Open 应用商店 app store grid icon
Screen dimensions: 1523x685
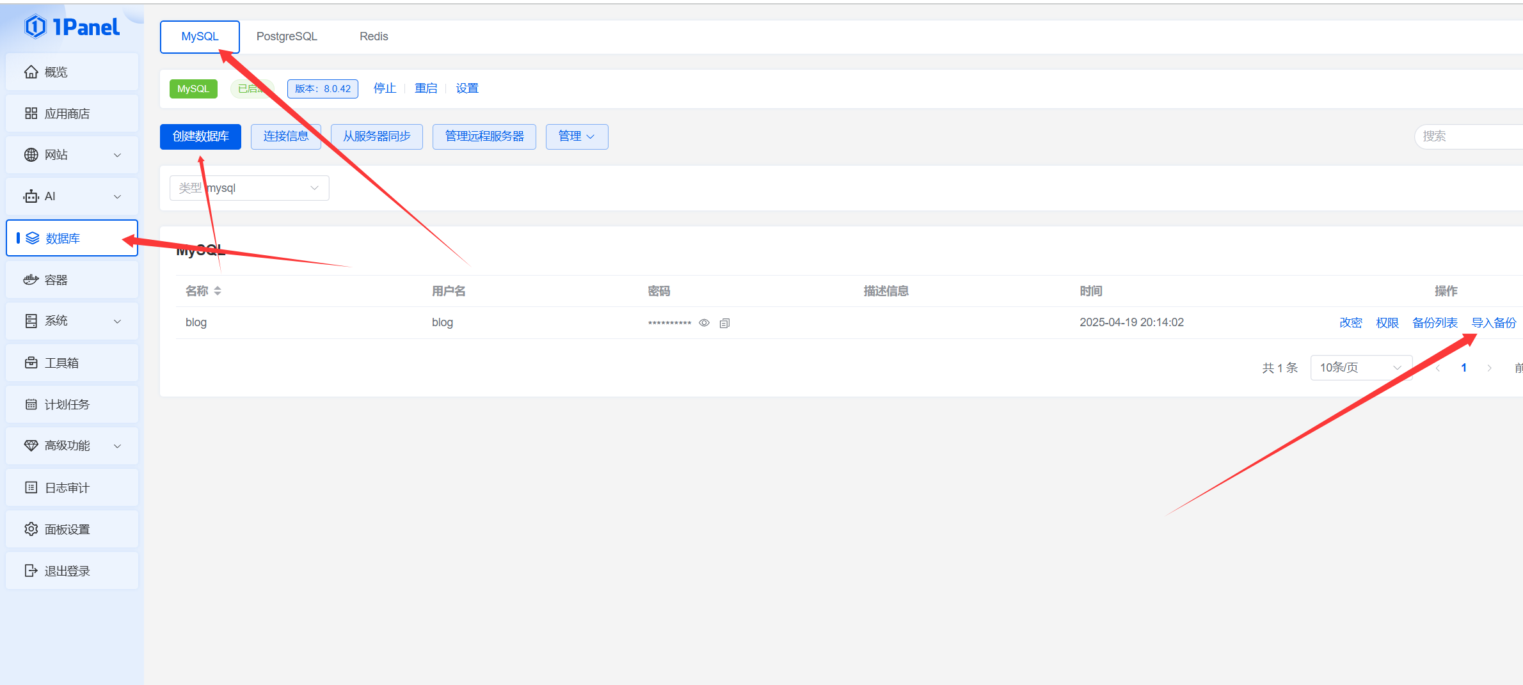point(31,114)
